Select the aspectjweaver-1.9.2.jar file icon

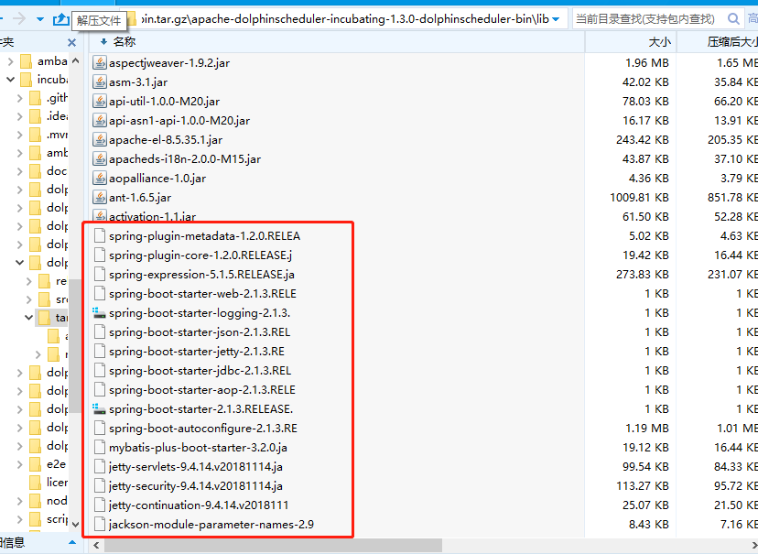point(100,63)
